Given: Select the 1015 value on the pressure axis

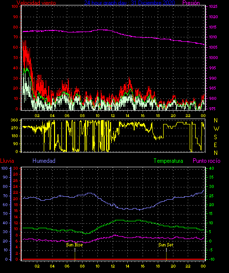Looking at the screenshot, I should [x=213, y=27].
